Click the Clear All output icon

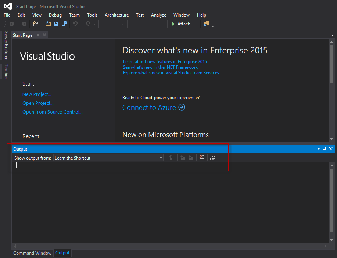coord(202,158)
